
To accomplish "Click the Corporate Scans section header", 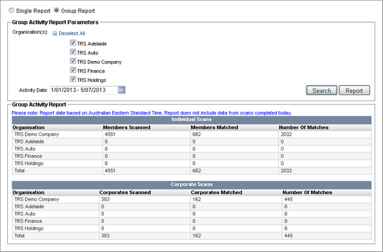I will pyautogui.click(x=191, y=184).
